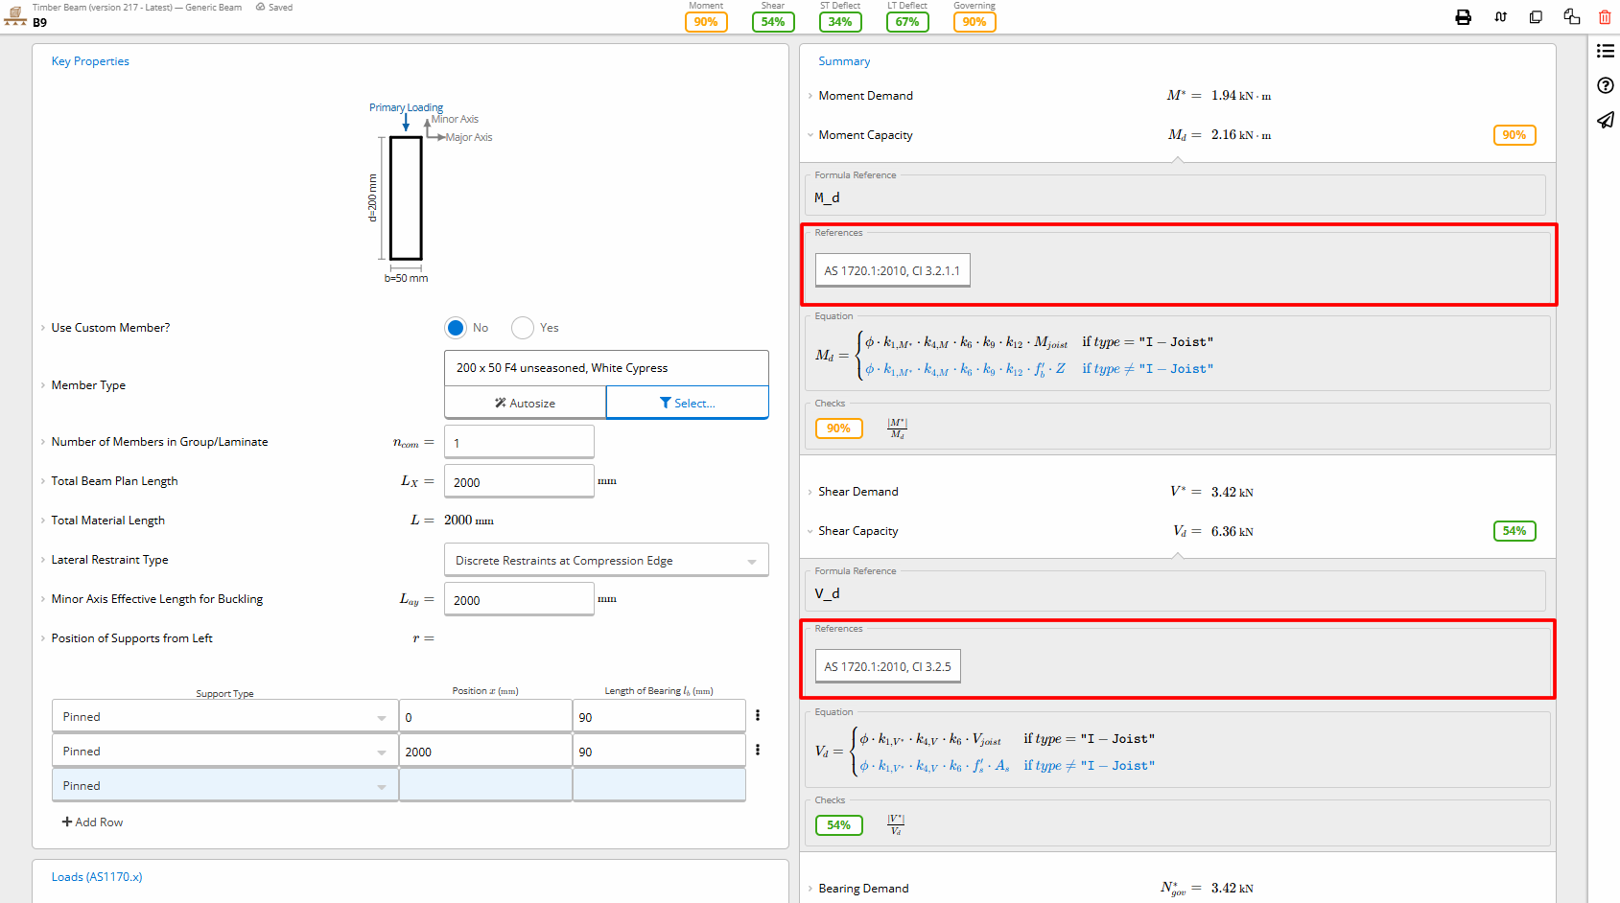Collapse the Moment Capacity row

810,135
